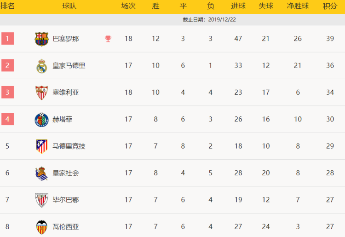Click the Real Sociedad club crest

(41, 173)
